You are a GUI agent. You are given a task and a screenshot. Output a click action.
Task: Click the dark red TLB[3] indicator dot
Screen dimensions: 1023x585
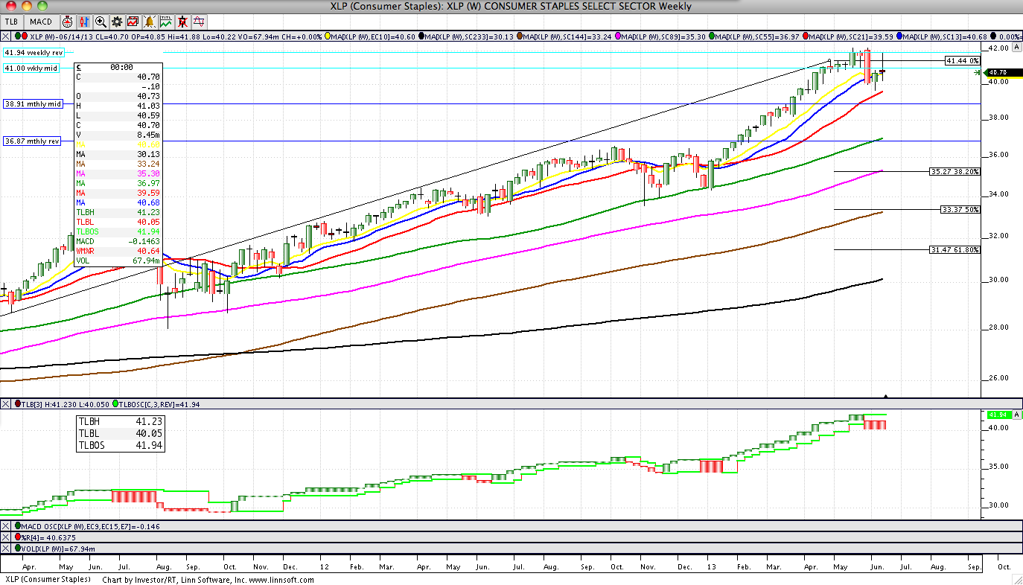tap(18, 404)
